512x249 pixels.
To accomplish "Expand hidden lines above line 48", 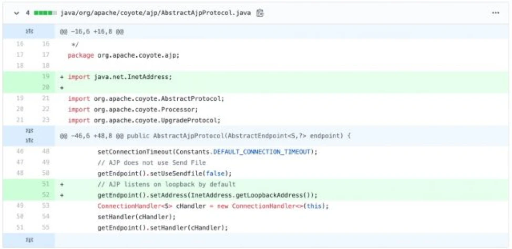I will pos(29,140).
